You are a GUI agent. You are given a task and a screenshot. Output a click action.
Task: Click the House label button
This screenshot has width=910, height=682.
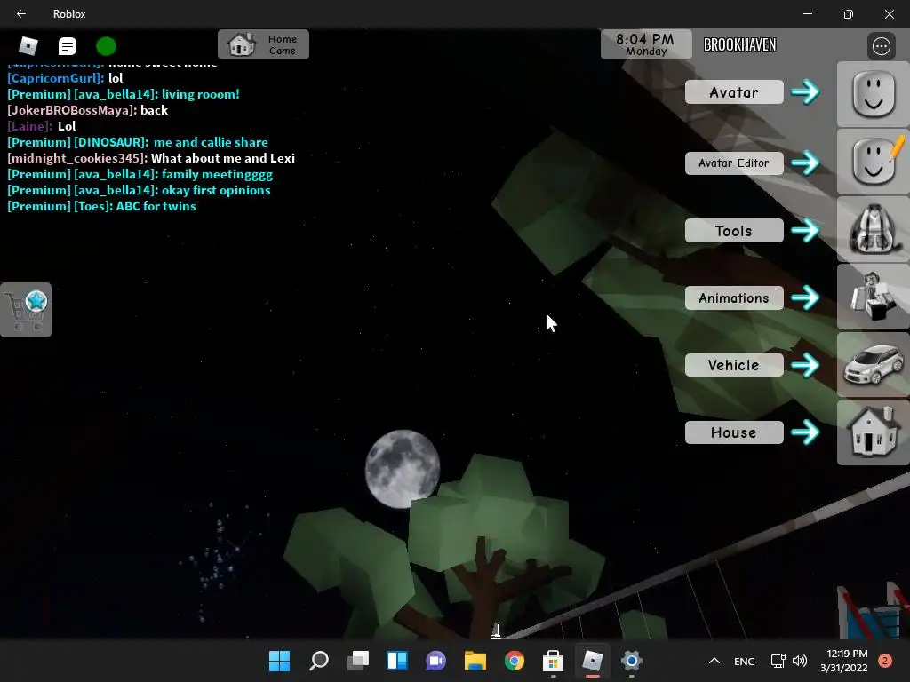pyautogui.click(x=733, y=432)
